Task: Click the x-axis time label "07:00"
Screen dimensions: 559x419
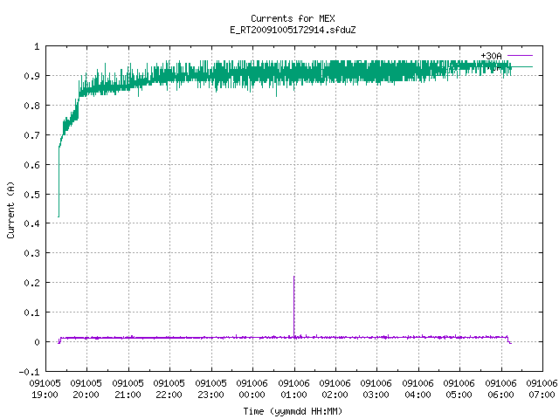Action: click(542, 395)
